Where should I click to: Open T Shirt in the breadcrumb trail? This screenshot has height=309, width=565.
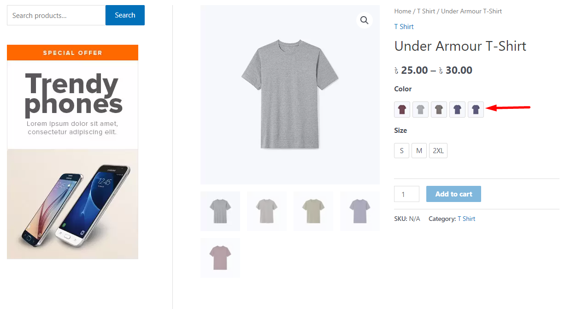pyautogui.click(x=426, y=11)
